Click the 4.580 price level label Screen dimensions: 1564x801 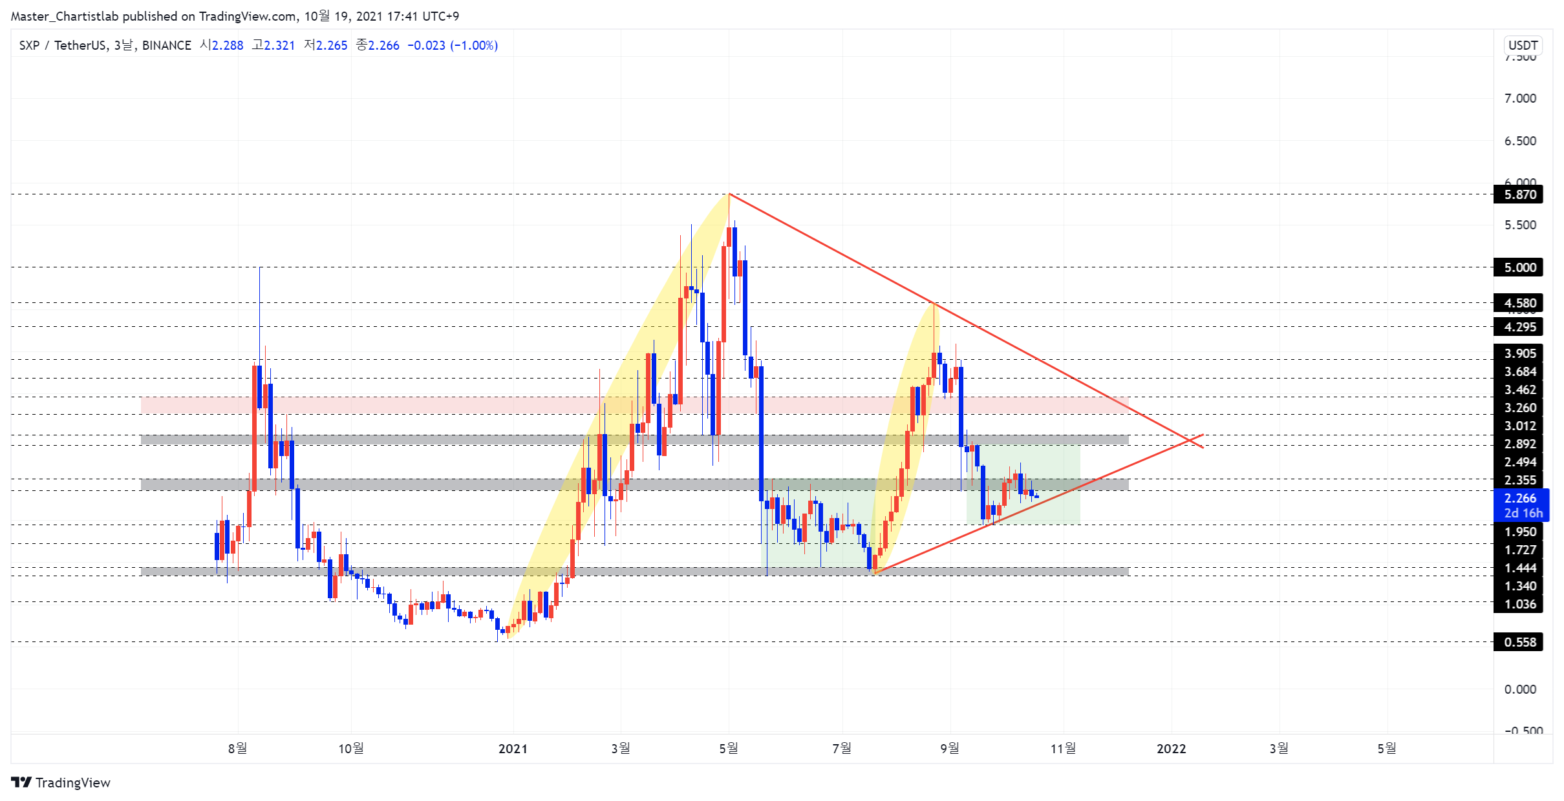pos(1518,303)
